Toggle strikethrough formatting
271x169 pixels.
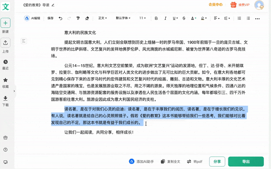pos(184,19)
